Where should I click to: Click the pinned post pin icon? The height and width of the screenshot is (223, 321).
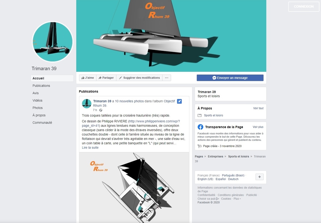[179, 101]
